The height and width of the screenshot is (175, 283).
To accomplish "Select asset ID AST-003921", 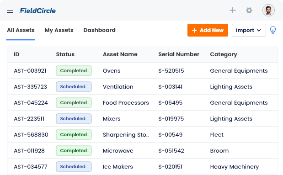I will pyautogui.click(x=30, y=71).
